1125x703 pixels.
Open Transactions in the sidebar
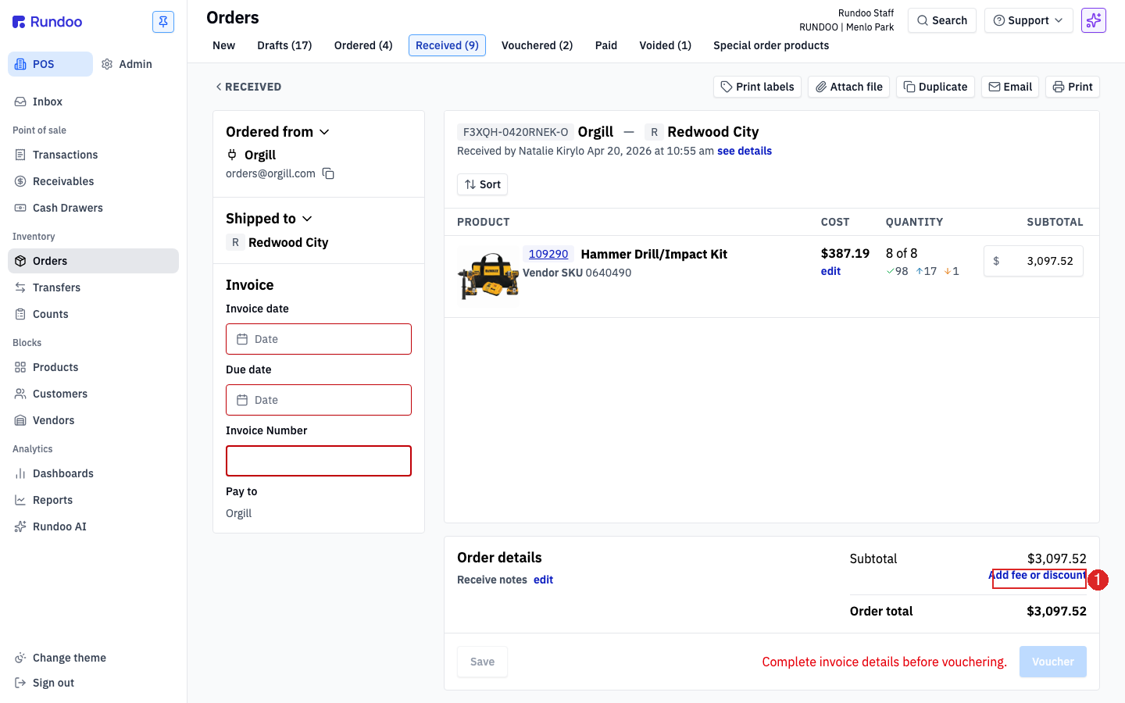click(x=93, y=155)
